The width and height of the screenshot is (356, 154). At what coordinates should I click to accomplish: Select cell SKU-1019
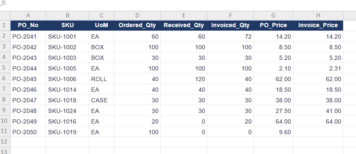(68, 132)
